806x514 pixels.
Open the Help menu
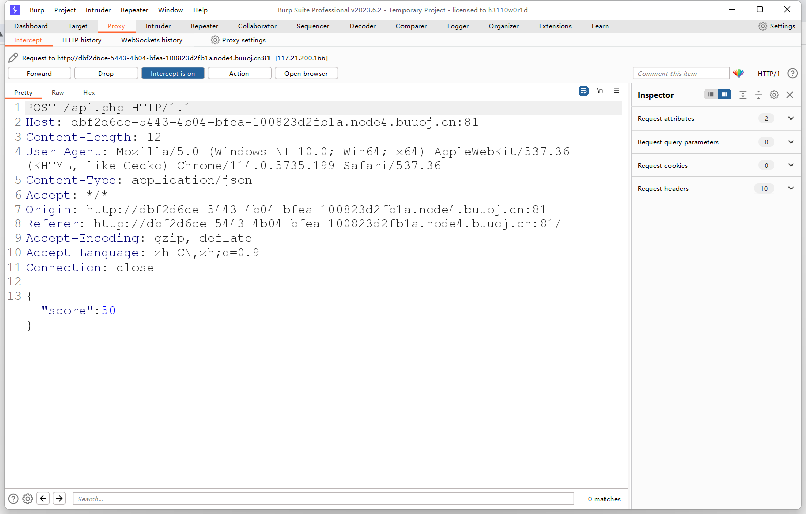pos(200,10)
